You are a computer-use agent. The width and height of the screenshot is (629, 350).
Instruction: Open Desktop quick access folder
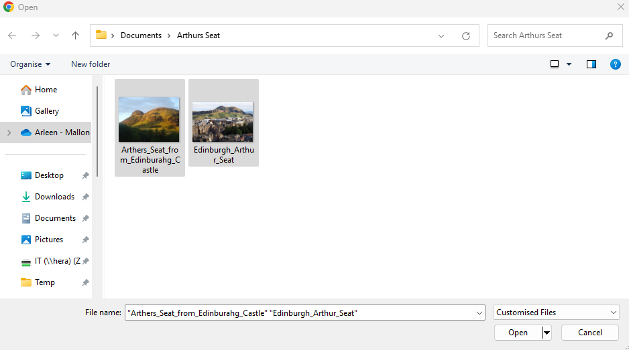point(49,175)
